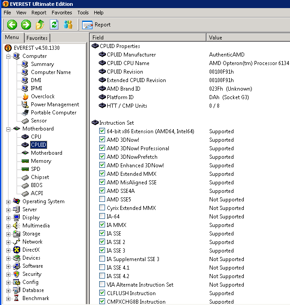Toggle the IA-64 checkbox

tap(102, 216)
